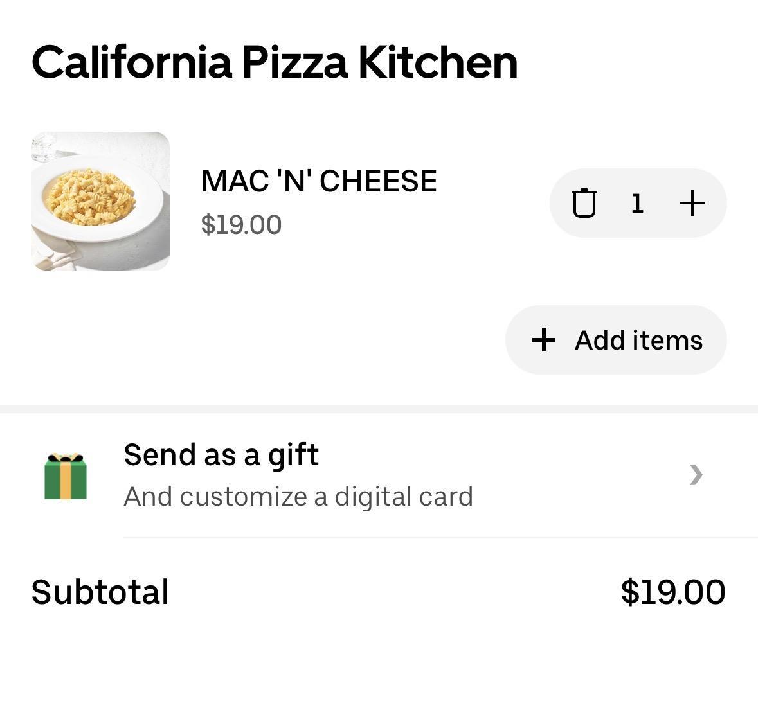Click the bold $19.00 subtotal amount
The height and width of the screenshot is (701, 758).
[x=672, y=592]
